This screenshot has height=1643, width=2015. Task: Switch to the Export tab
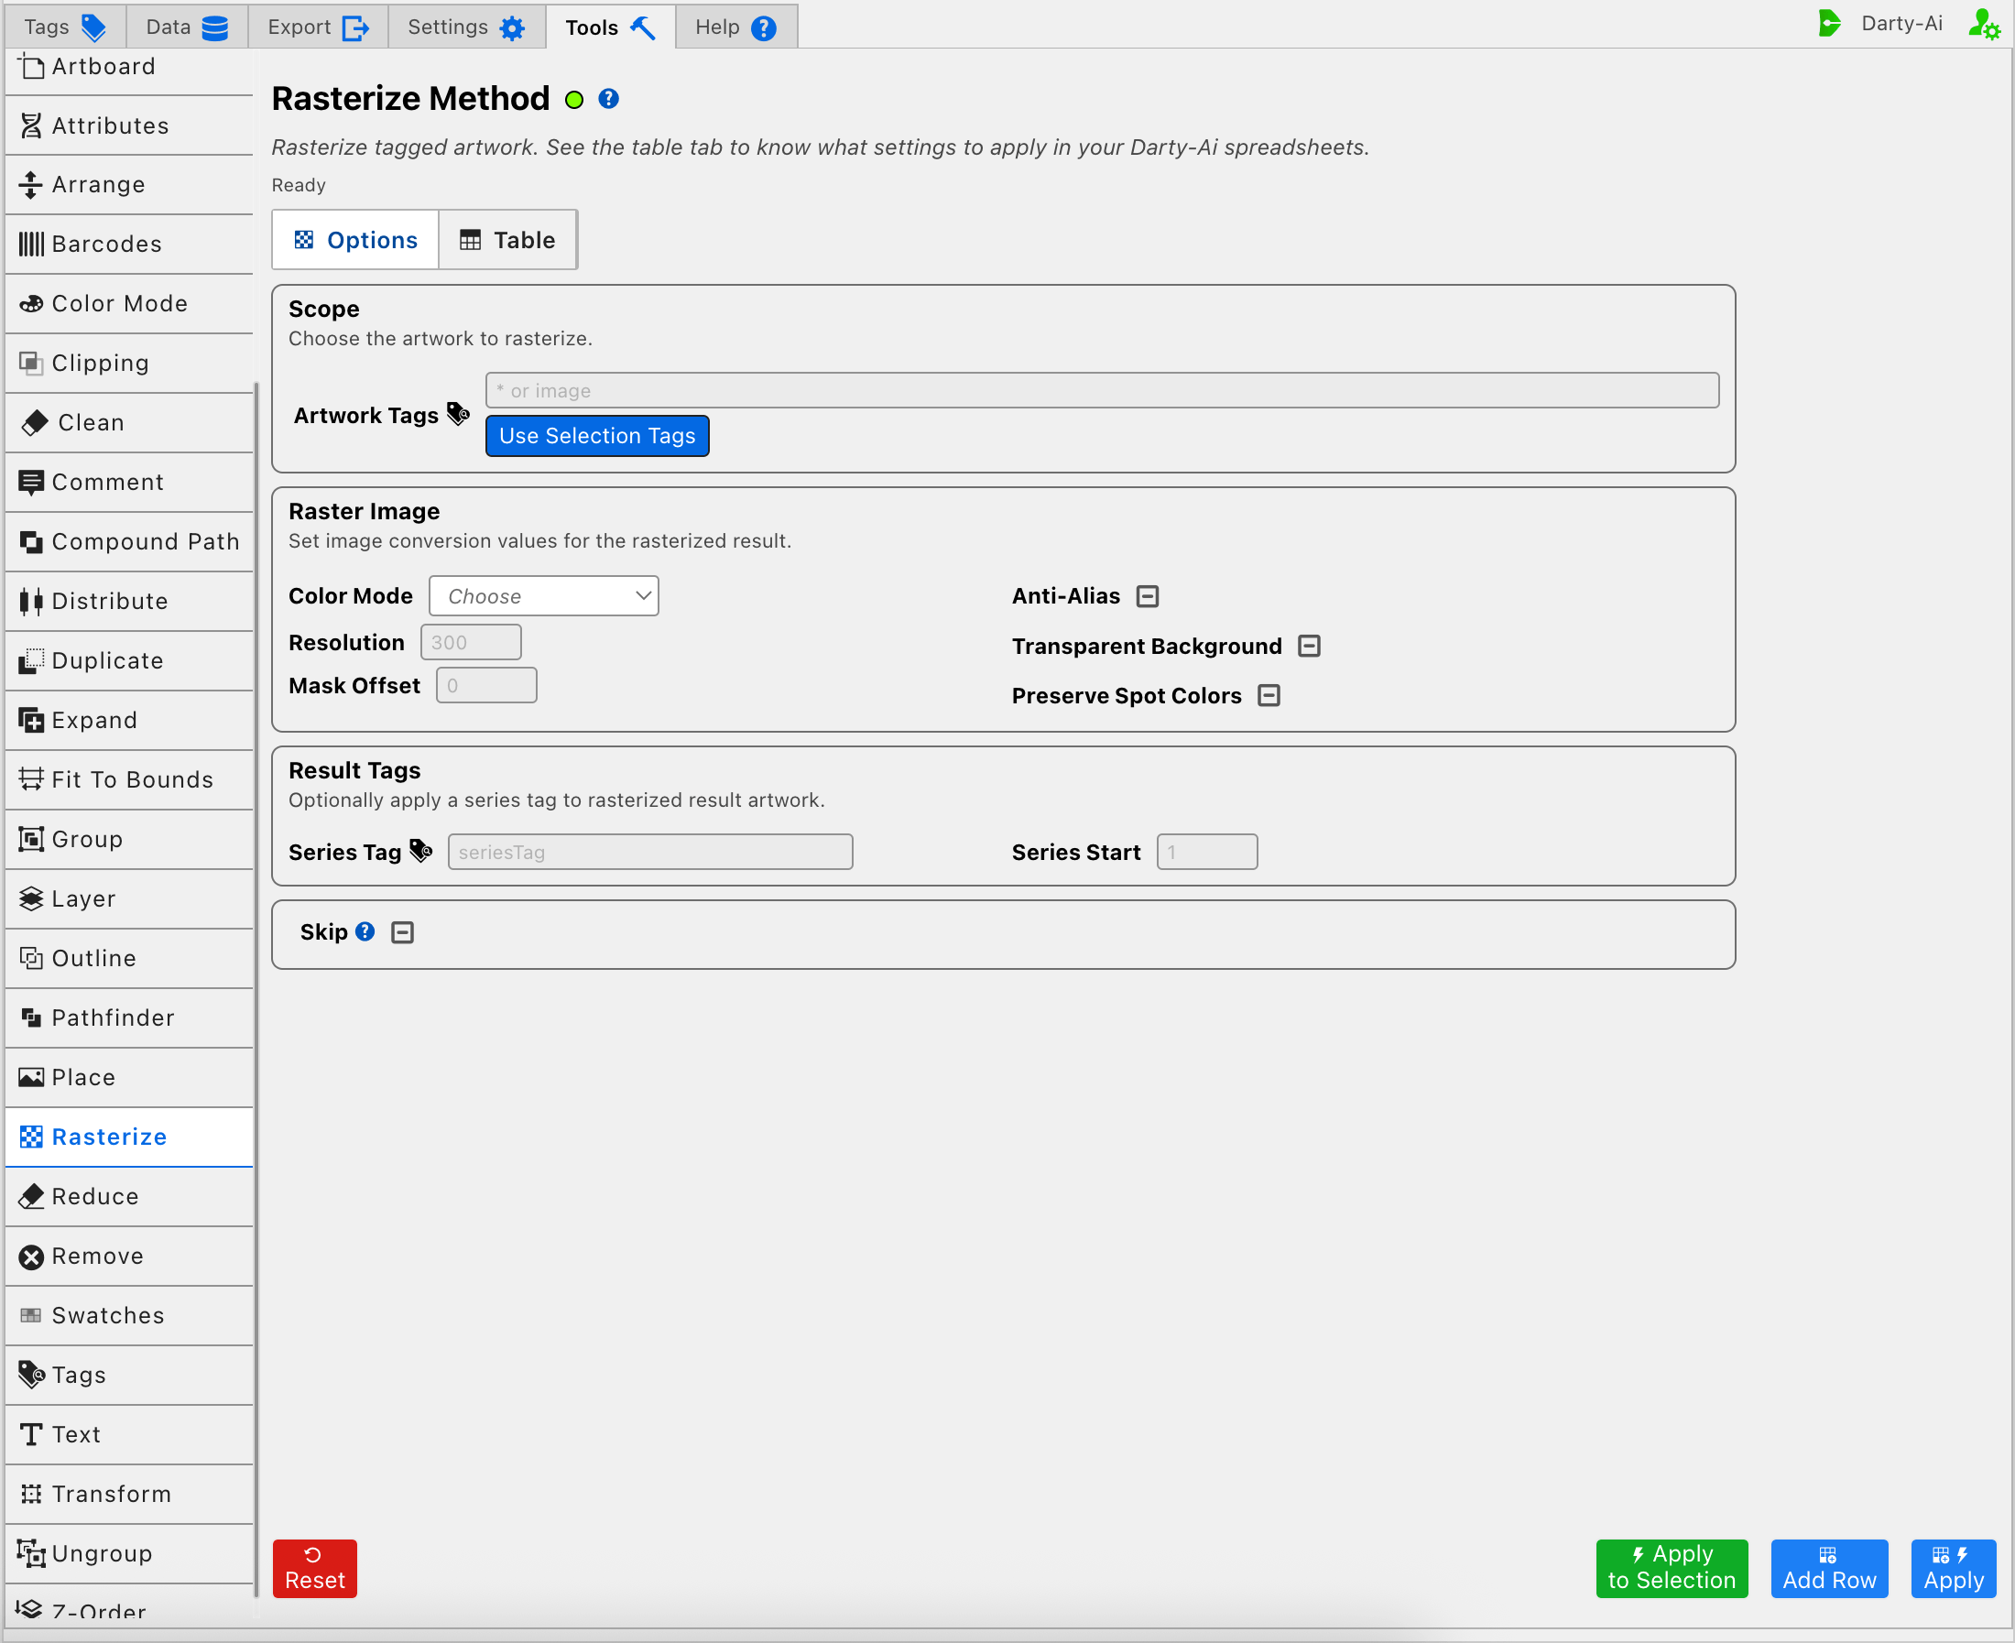pyautogui.click(x=318, y=27)
